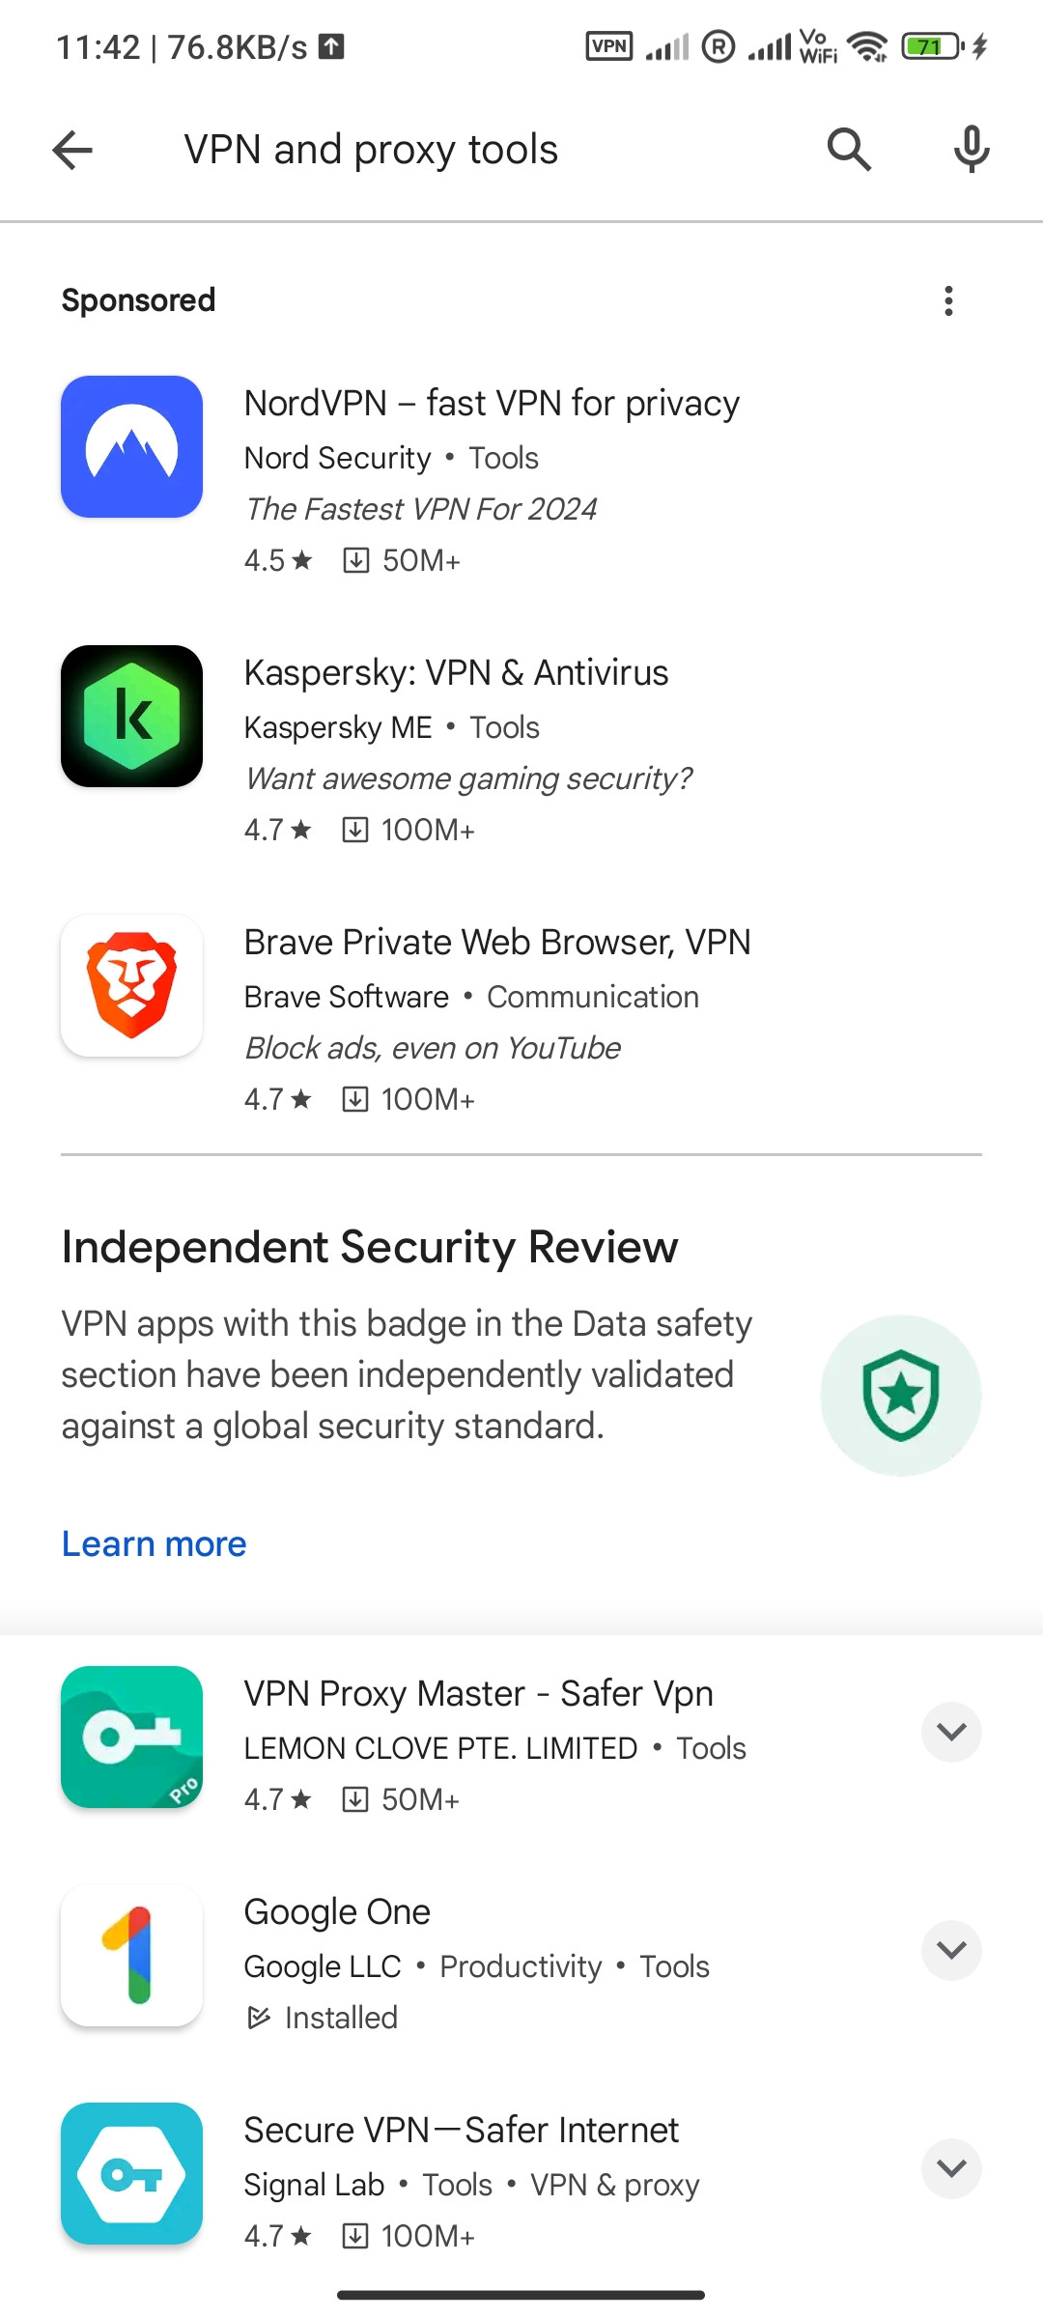Tap the NordVPN app icon
The image size is (1043, 2318).
132,447
